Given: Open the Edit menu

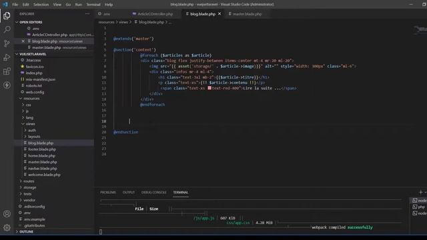Looking at the screenshot, I should [x=25, y=5].
